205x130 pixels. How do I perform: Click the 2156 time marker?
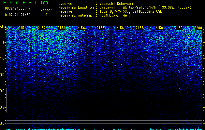[120, 28]
